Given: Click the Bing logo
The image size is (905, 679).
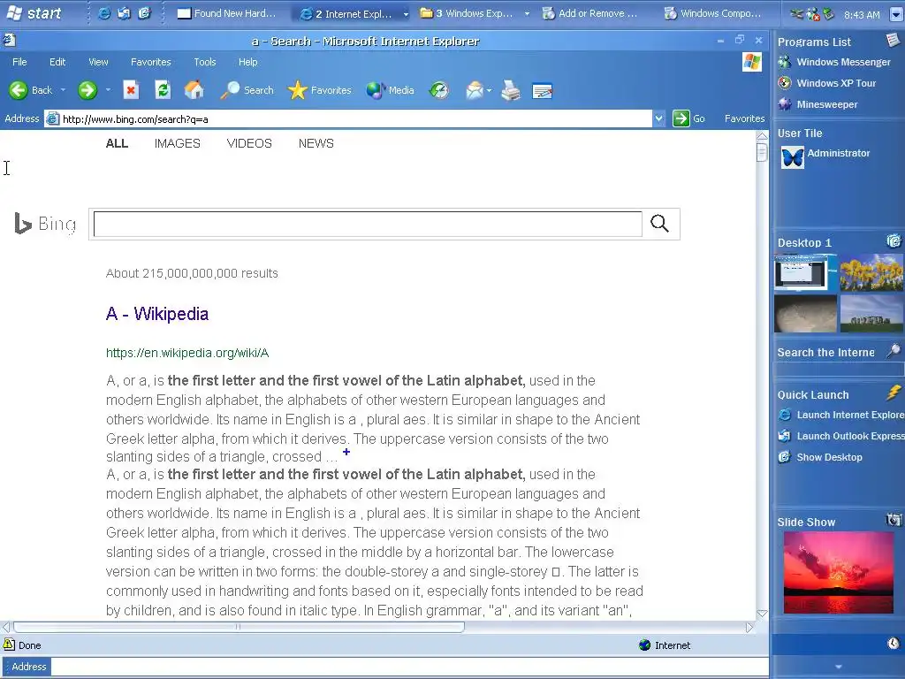Looking at the screenshot, I should pyautogui.click(x=45, y=224).
